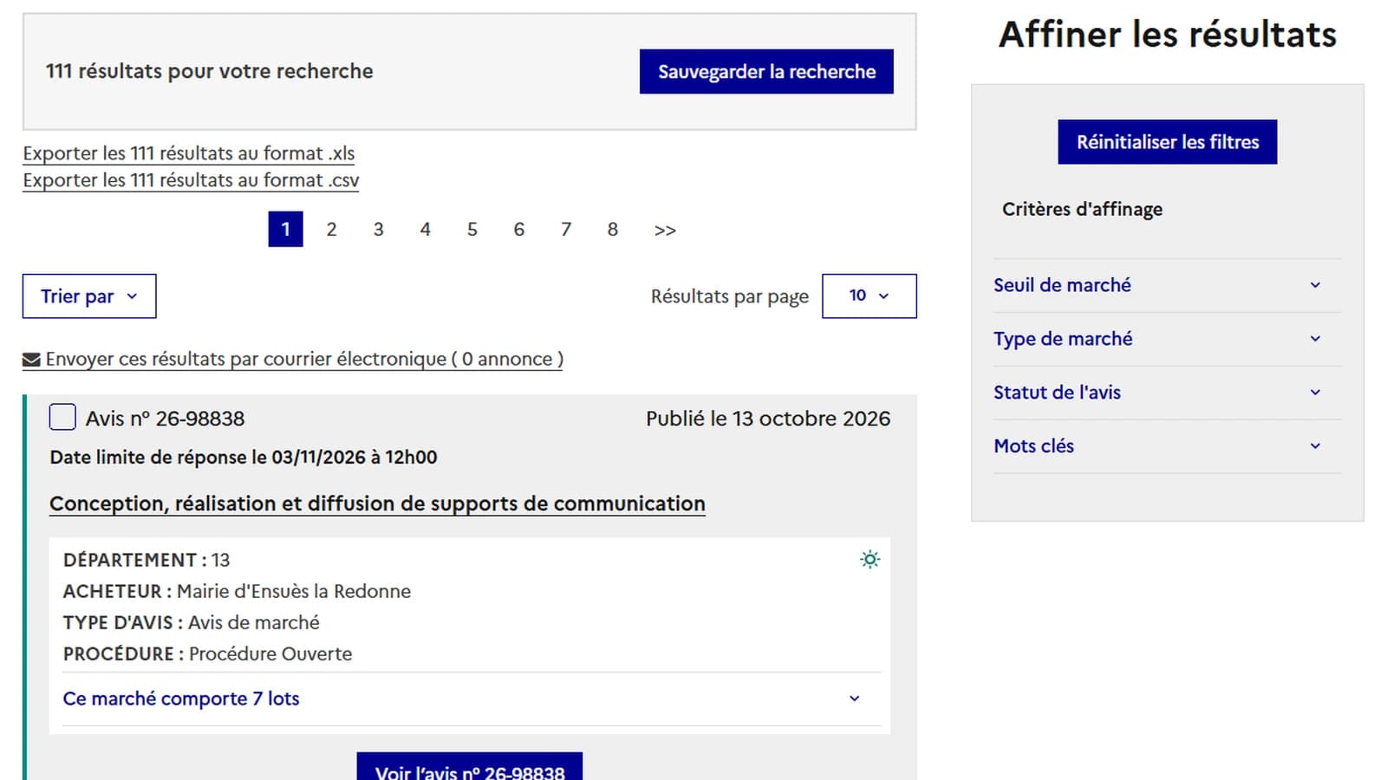Open the 'Conception, réalisation et diffusion' notice title

coord(377,504)
